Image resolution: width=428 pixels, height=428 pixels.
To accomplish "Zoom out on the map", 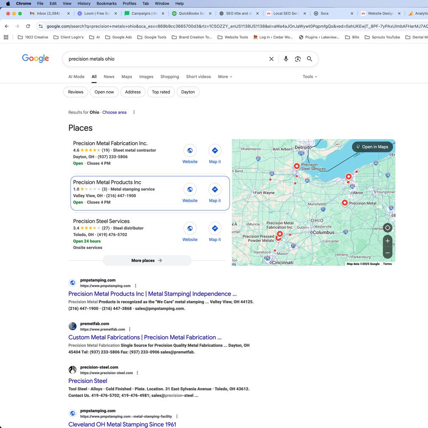I will [388, 253].
